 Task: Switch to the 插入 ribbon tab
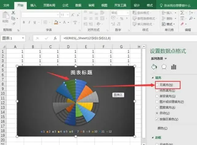point(33,5)
